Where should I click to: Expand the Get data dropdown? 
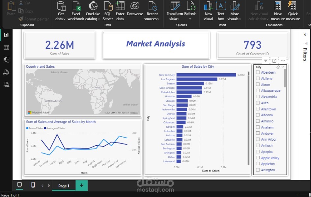tap(61, 19)
